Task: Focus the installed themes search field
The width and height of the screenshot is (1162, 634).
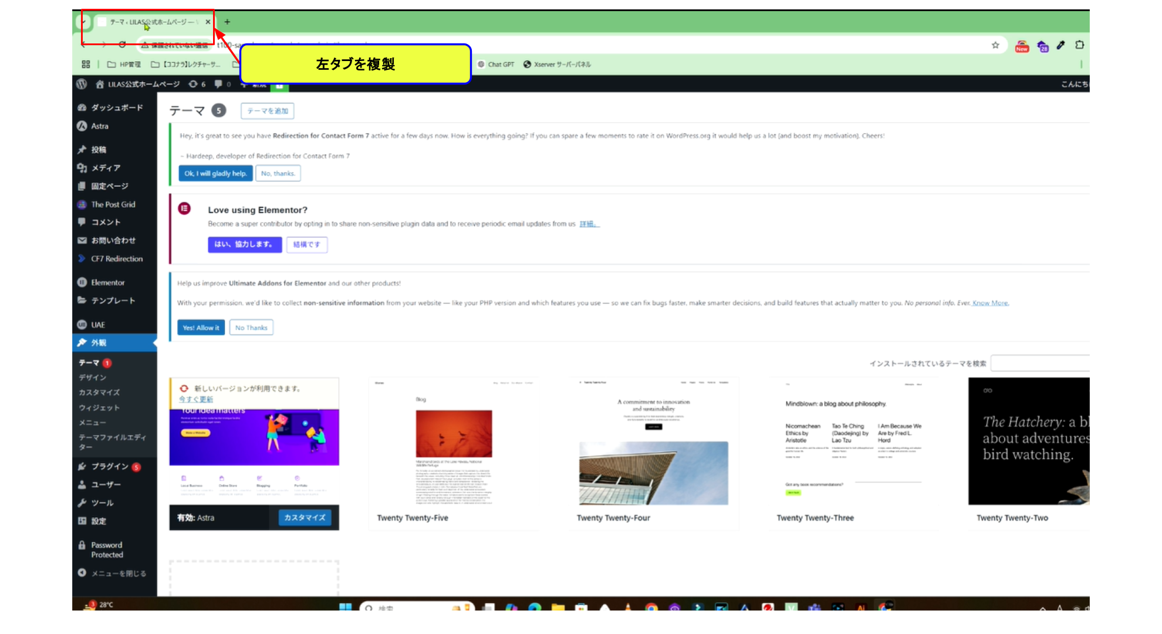Action: (1040, 363)
